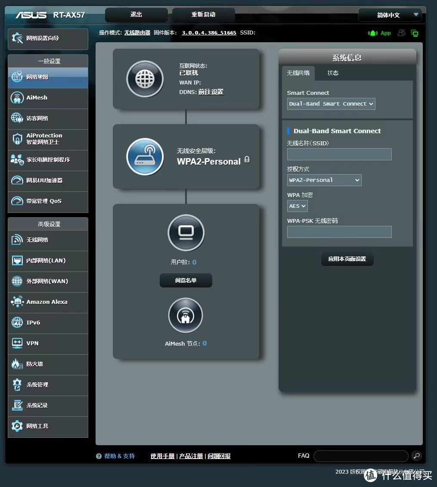Image resolution: width=437 pixels, height=487 pixels.
Task: Click the WPA-PSK 无线密码 input field
Action: point(339,232)
